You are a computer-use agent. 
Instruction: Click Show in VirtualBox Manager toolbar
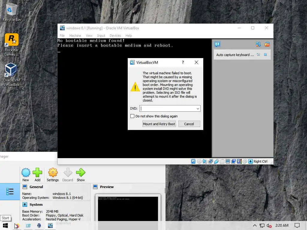click(x=81, y=175)
